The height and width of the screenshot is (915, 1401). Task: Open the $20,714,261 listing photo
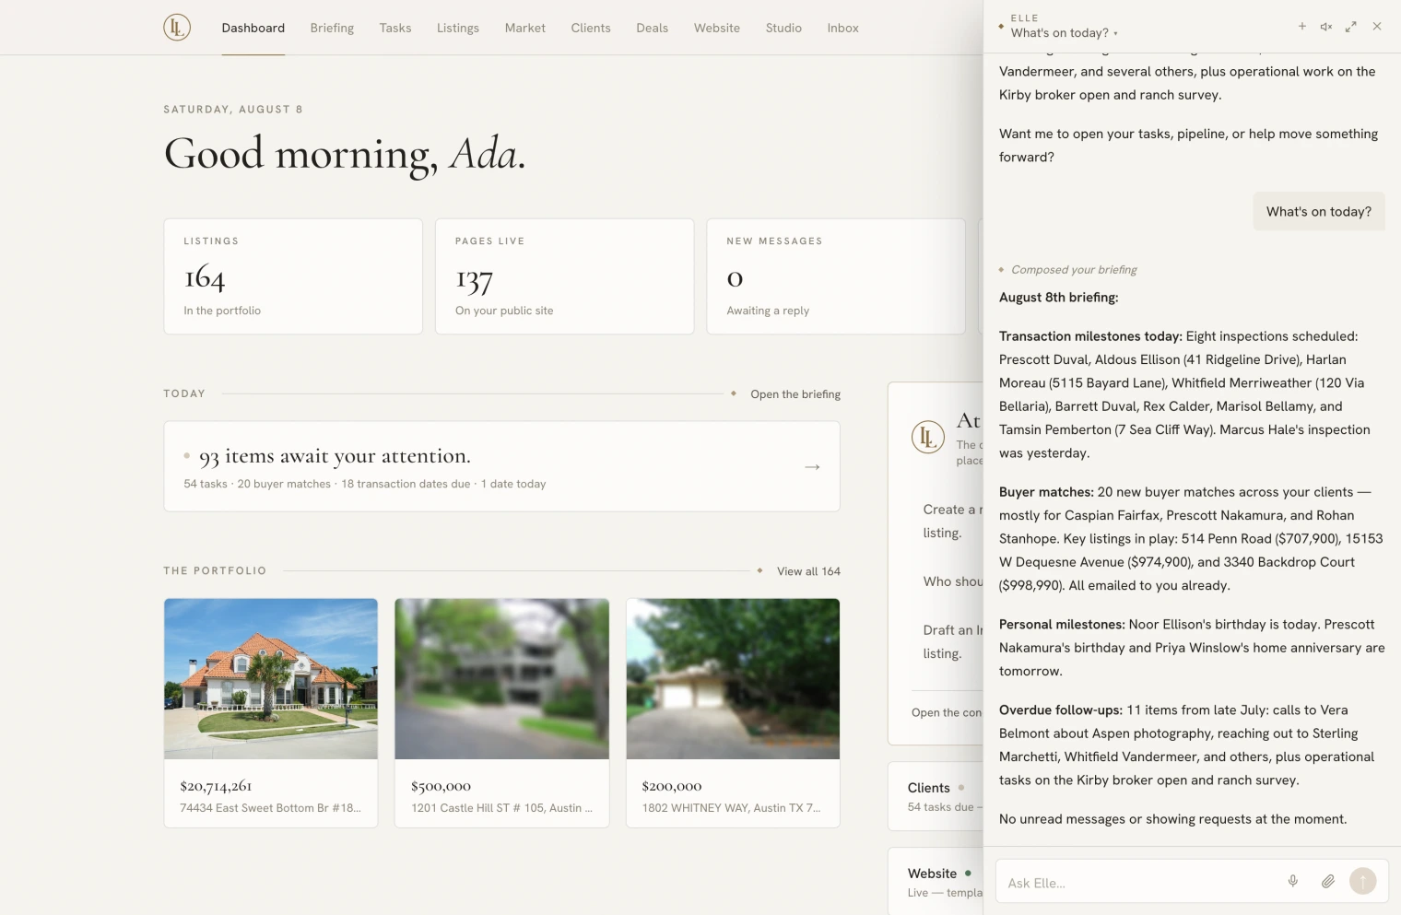coord(271,679)
